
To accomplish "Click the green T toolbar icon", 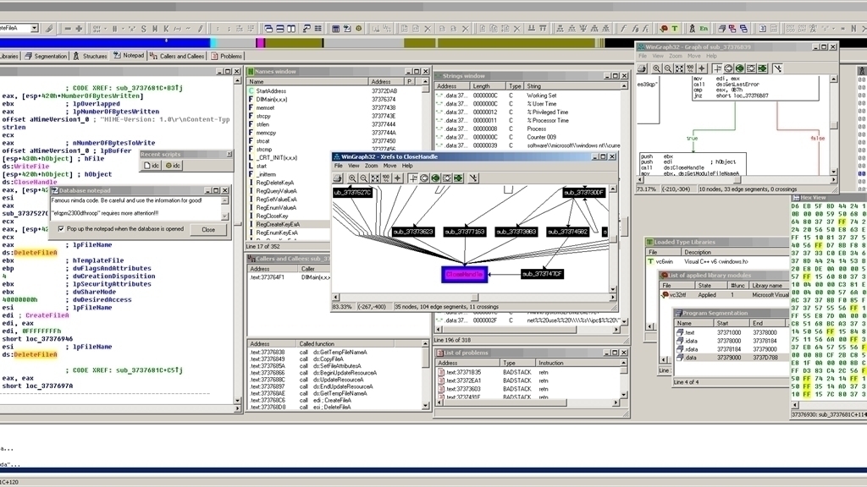I will pos(675,29).
